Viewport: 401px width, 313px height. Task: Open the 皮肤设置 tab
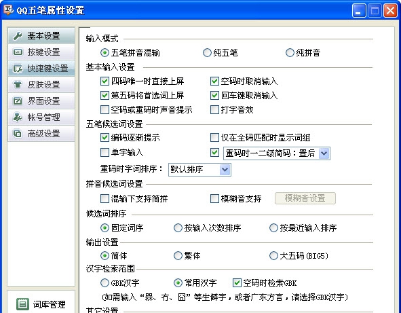41,84
